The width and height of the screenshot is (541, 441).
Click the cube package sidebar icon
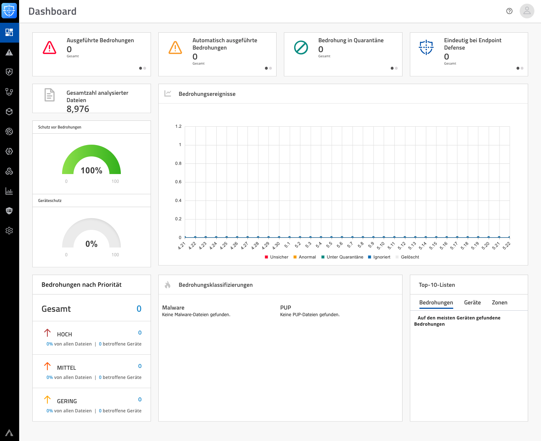(9, 112)
